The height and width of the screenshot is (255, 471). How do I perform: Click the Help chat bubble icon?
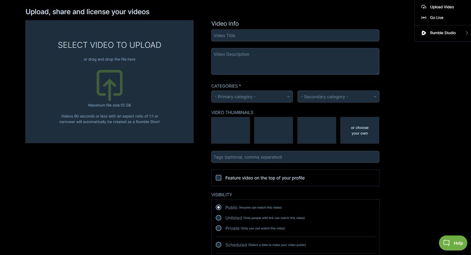[x=446, y=243]
